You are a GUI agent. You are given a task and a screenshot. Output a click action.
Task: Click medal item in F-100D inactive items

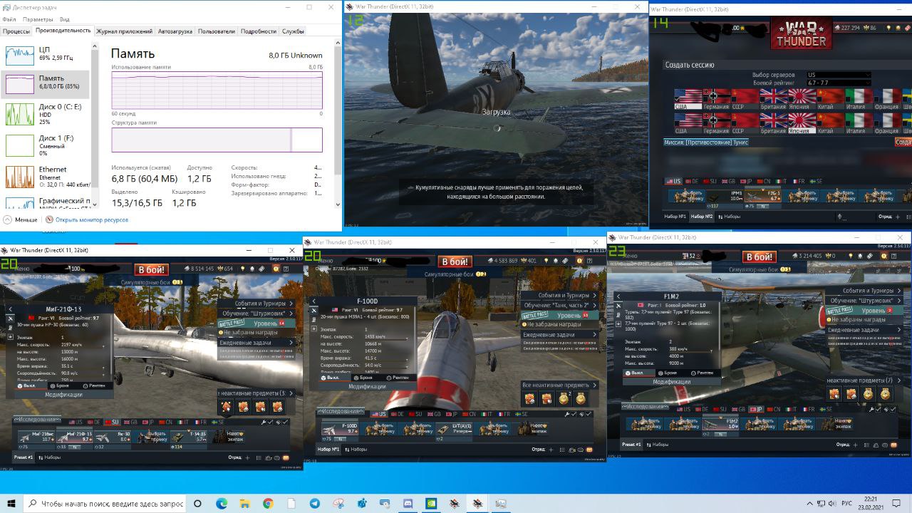pos(564,399)
